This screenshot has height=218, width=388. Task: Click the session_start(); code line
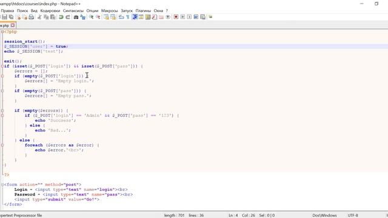24,42
